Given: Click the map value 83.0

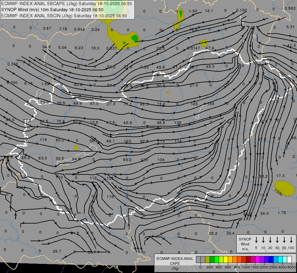Looking at the screenshot, I should [x=42, y=158].
